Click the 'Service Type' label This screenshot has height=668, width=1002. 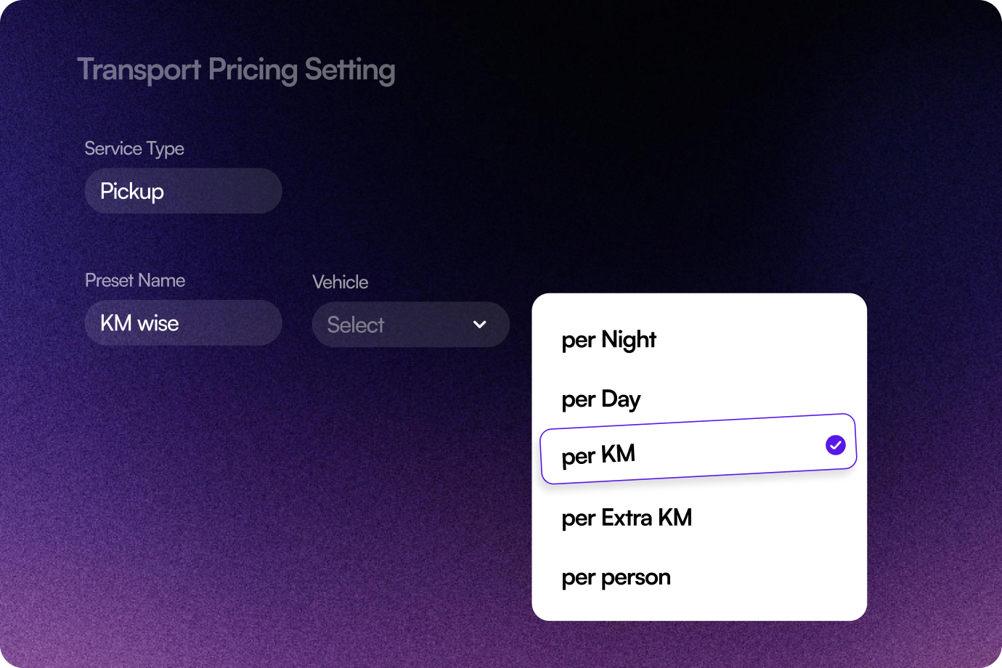coord(134,148)
